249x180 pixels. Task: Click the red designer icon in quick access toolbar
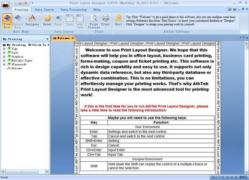click(25, 3)
